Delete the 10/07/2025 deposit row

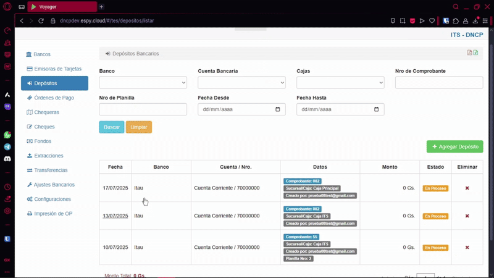point(467,247)
